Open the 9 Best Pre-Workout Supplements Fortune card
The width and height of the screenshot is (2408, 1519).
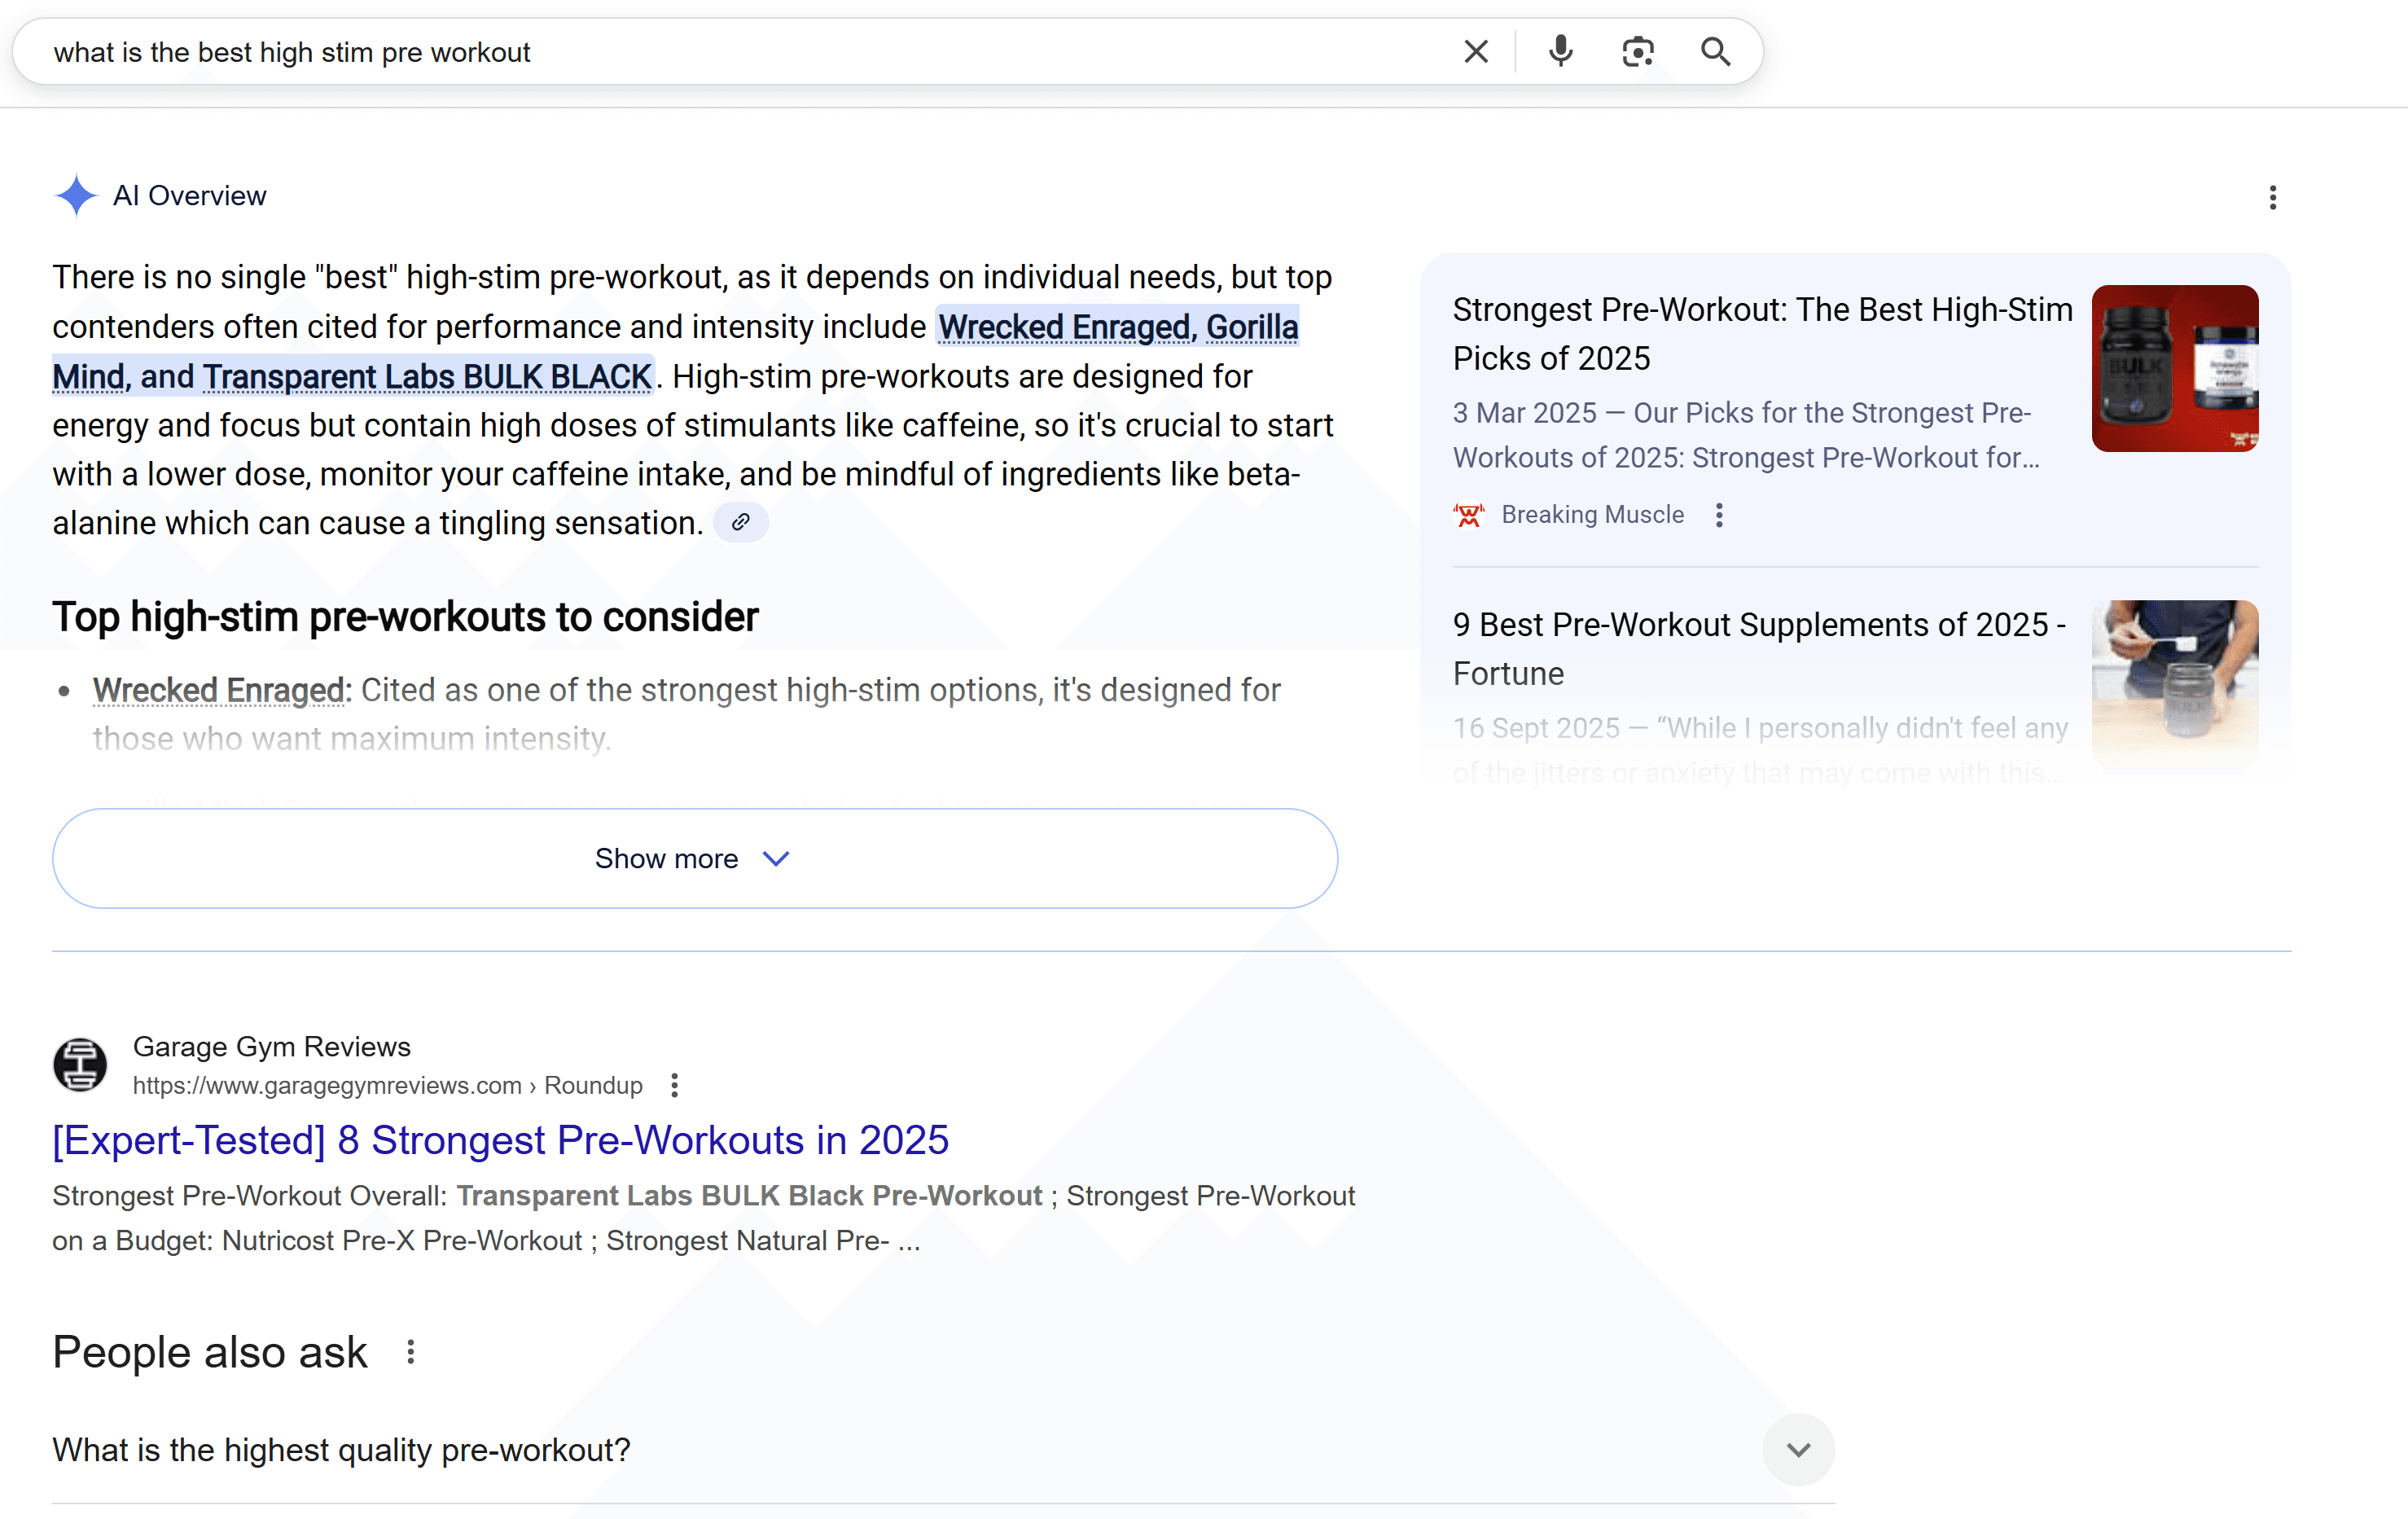[x=1758, y=648]
